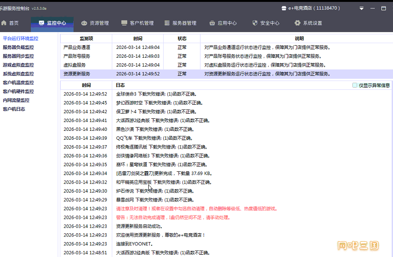Viewport: 393px width, 257px height.
Task: Click the monitor chart icon for 监控中心
Action: tap(41, 23)
